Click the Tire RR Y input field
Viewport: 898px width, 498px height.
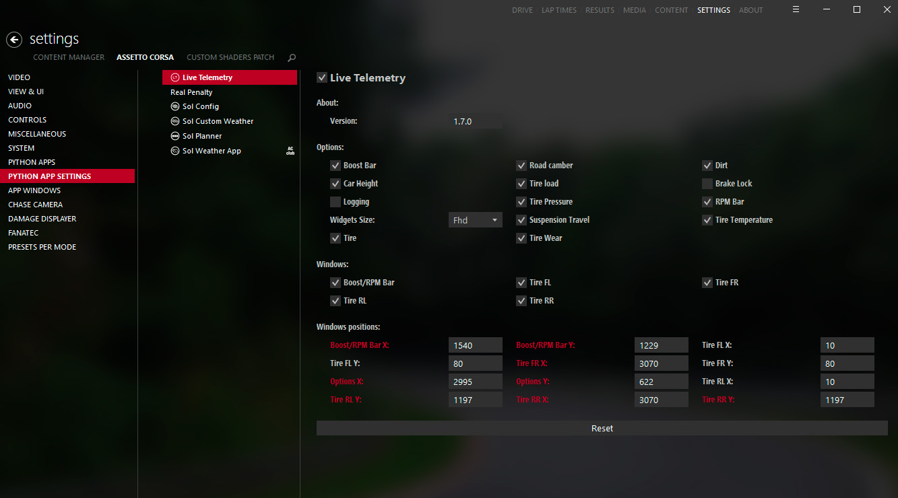coord(847,400)
